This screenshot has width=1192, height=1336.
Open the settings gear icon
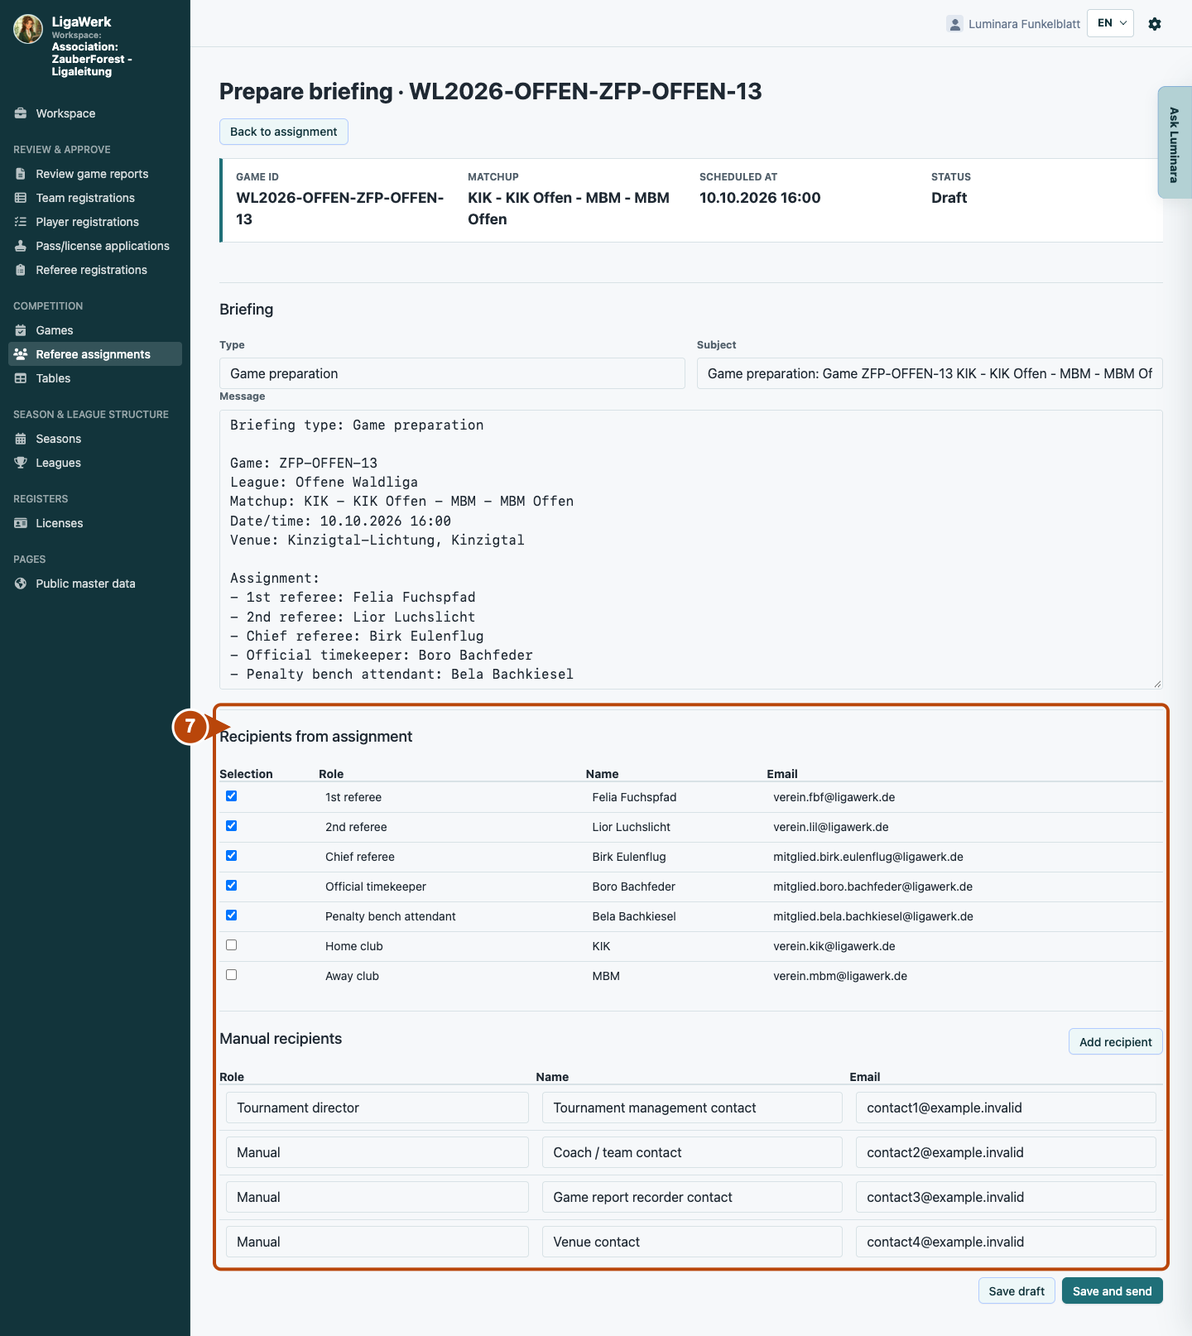[x=1155, y=24]
